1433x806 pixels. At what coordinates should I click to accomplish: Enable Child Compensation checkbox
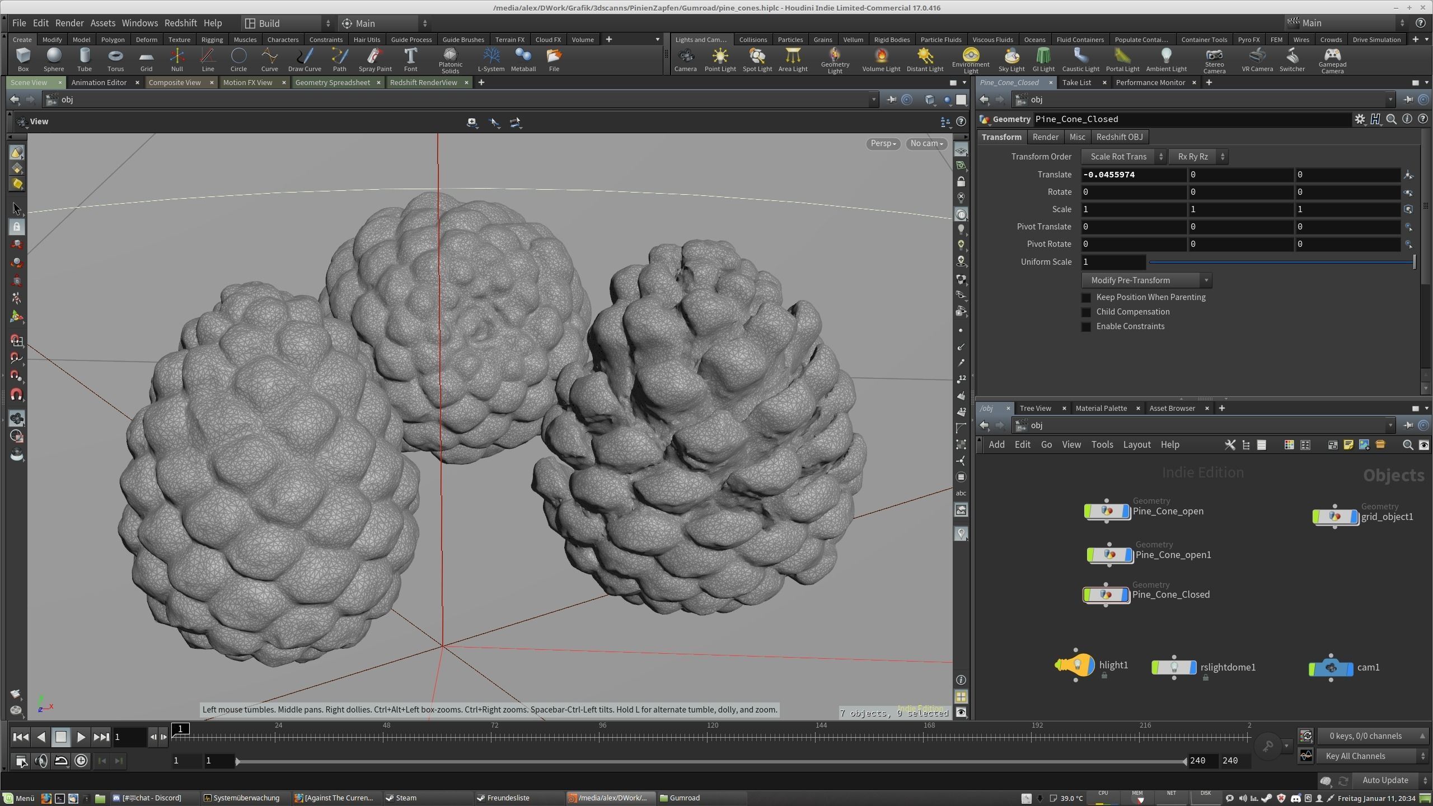pos(1086,312)
